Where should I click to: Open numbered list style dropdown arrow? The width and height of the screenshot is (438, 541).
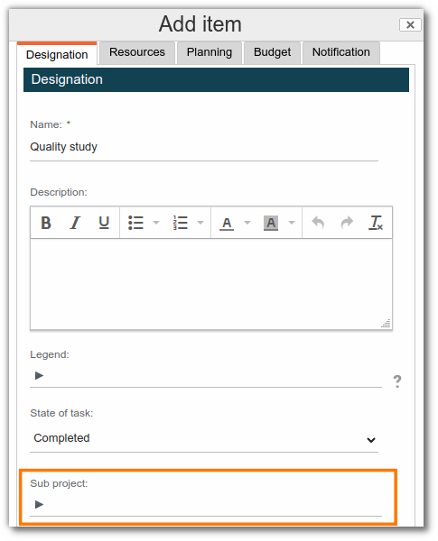200,223
